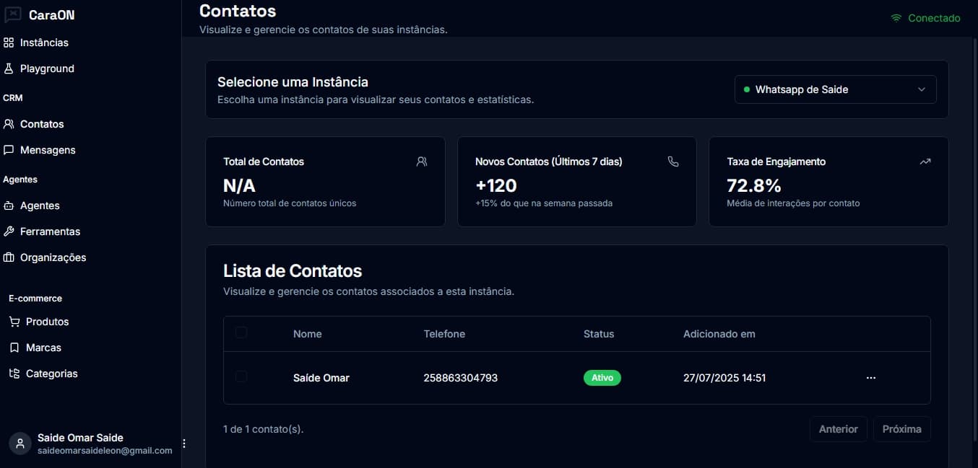Open the Mensagens menu item
978x468 pixels.
coord(48,150)
